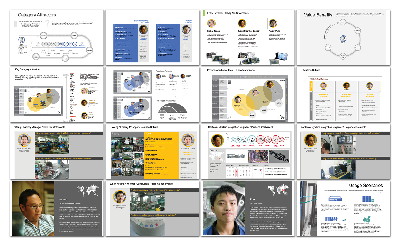The image size is (400, 246).
Task: Click the "Wang / Factory Manager / Help me statements" title
Action: click(x=40, y=127)
